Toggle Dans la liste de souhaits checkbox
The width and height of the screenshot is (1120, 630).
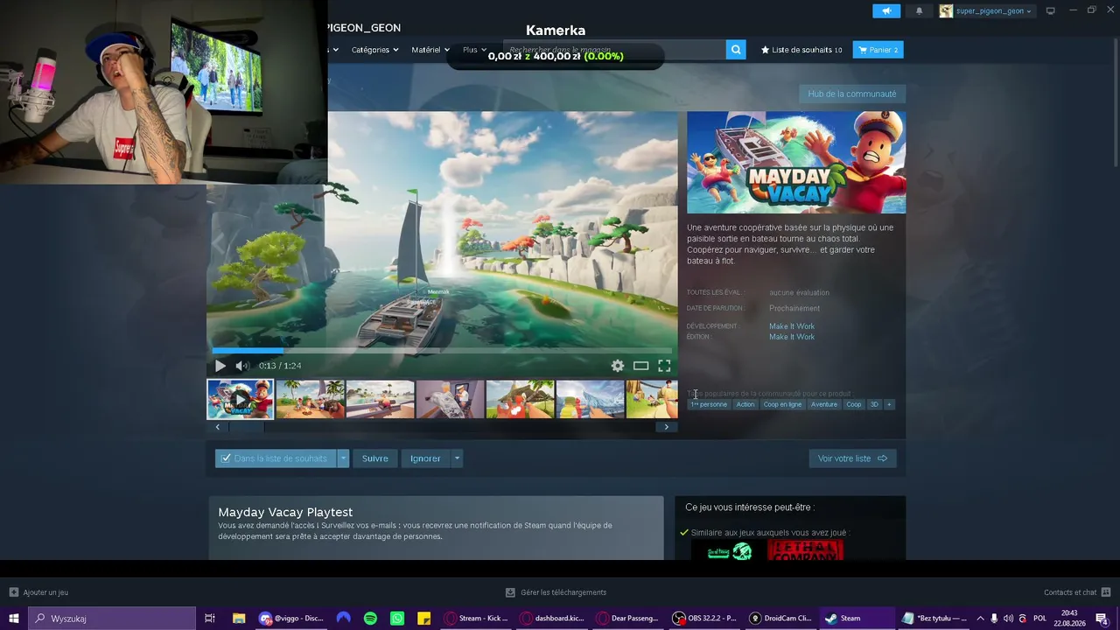pyautogui.click(x=226, y=458)
